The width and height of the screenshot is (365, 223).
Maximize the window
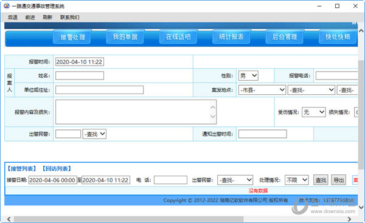tap(337, 6)
